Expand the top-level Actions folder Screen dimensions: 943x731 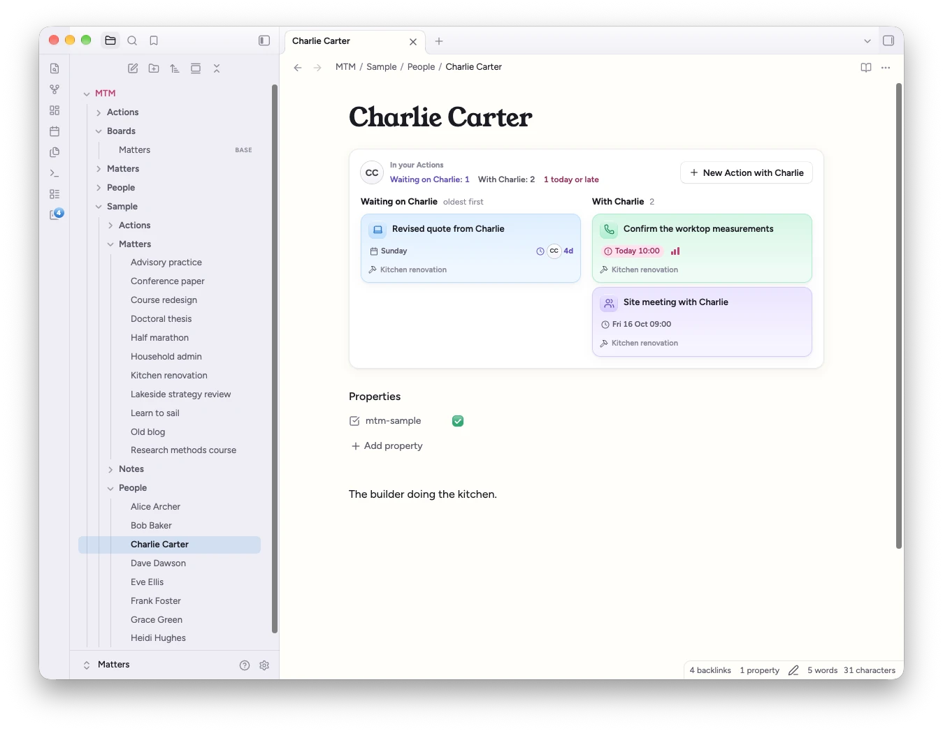point(99,112)
